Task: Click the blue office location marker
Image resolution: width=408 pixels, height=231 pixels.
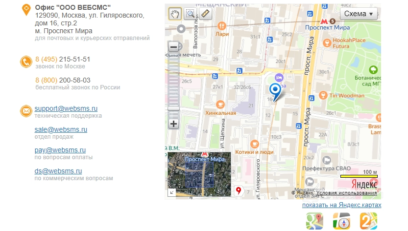Action: click(275, 92)
